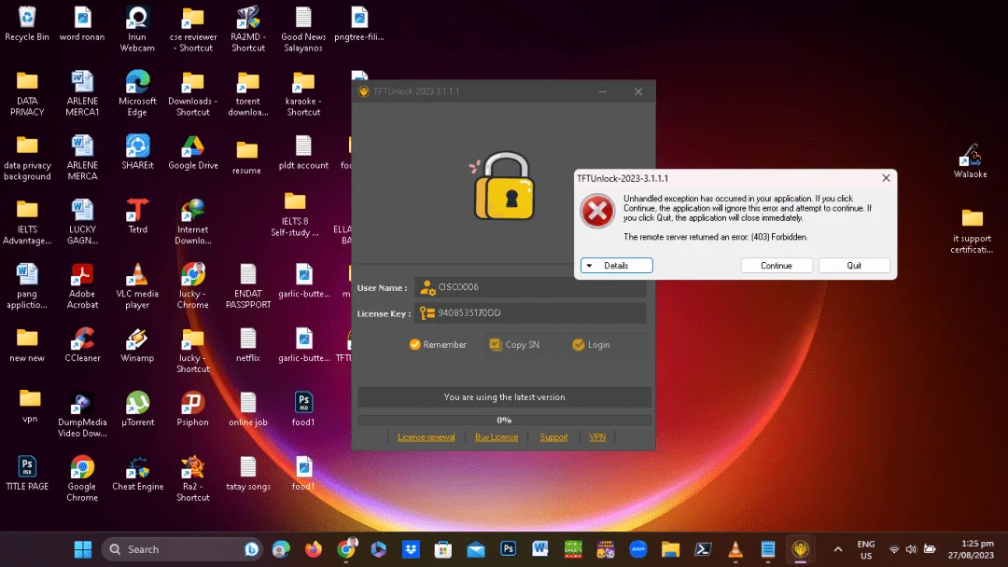
Task: Select the DATA PRIVACY folder
Action: pos(27,93)
